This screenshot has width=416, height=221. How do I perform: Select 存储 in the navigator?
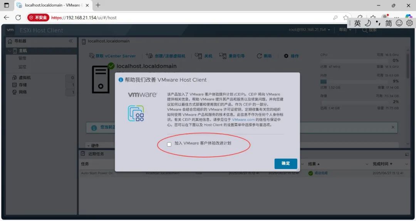[23, 85]
